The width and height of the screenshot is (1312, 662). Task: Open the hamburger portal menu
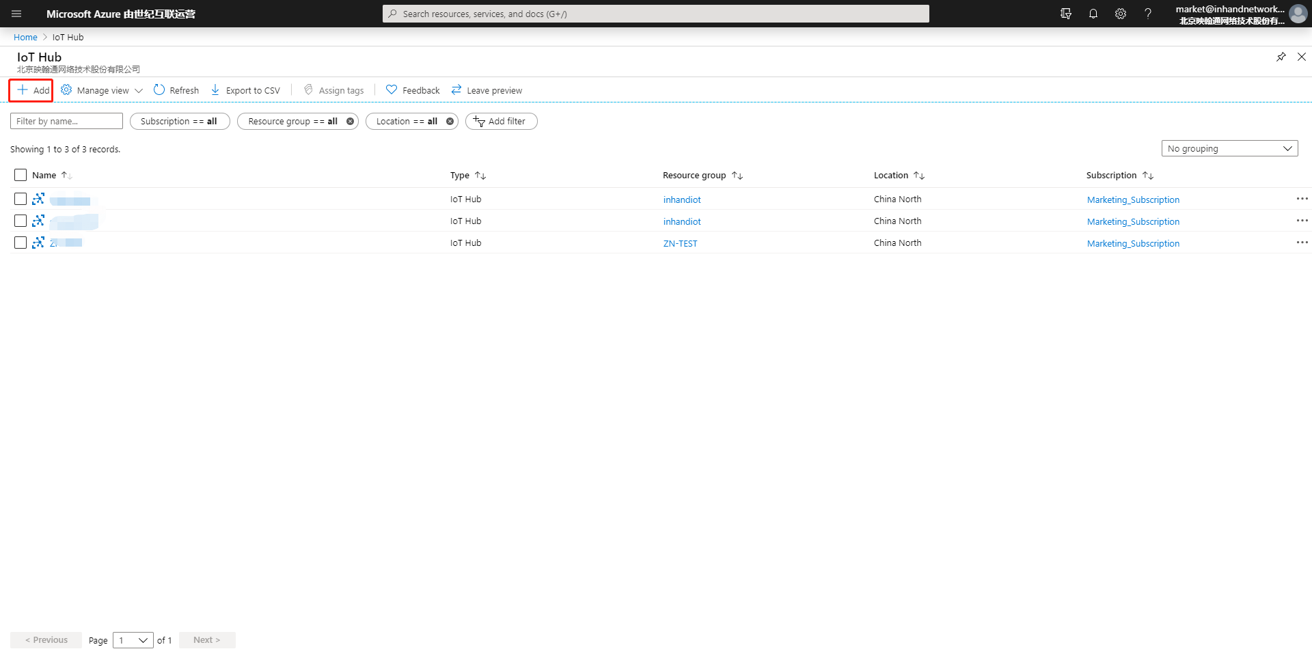tap(16, 14)
